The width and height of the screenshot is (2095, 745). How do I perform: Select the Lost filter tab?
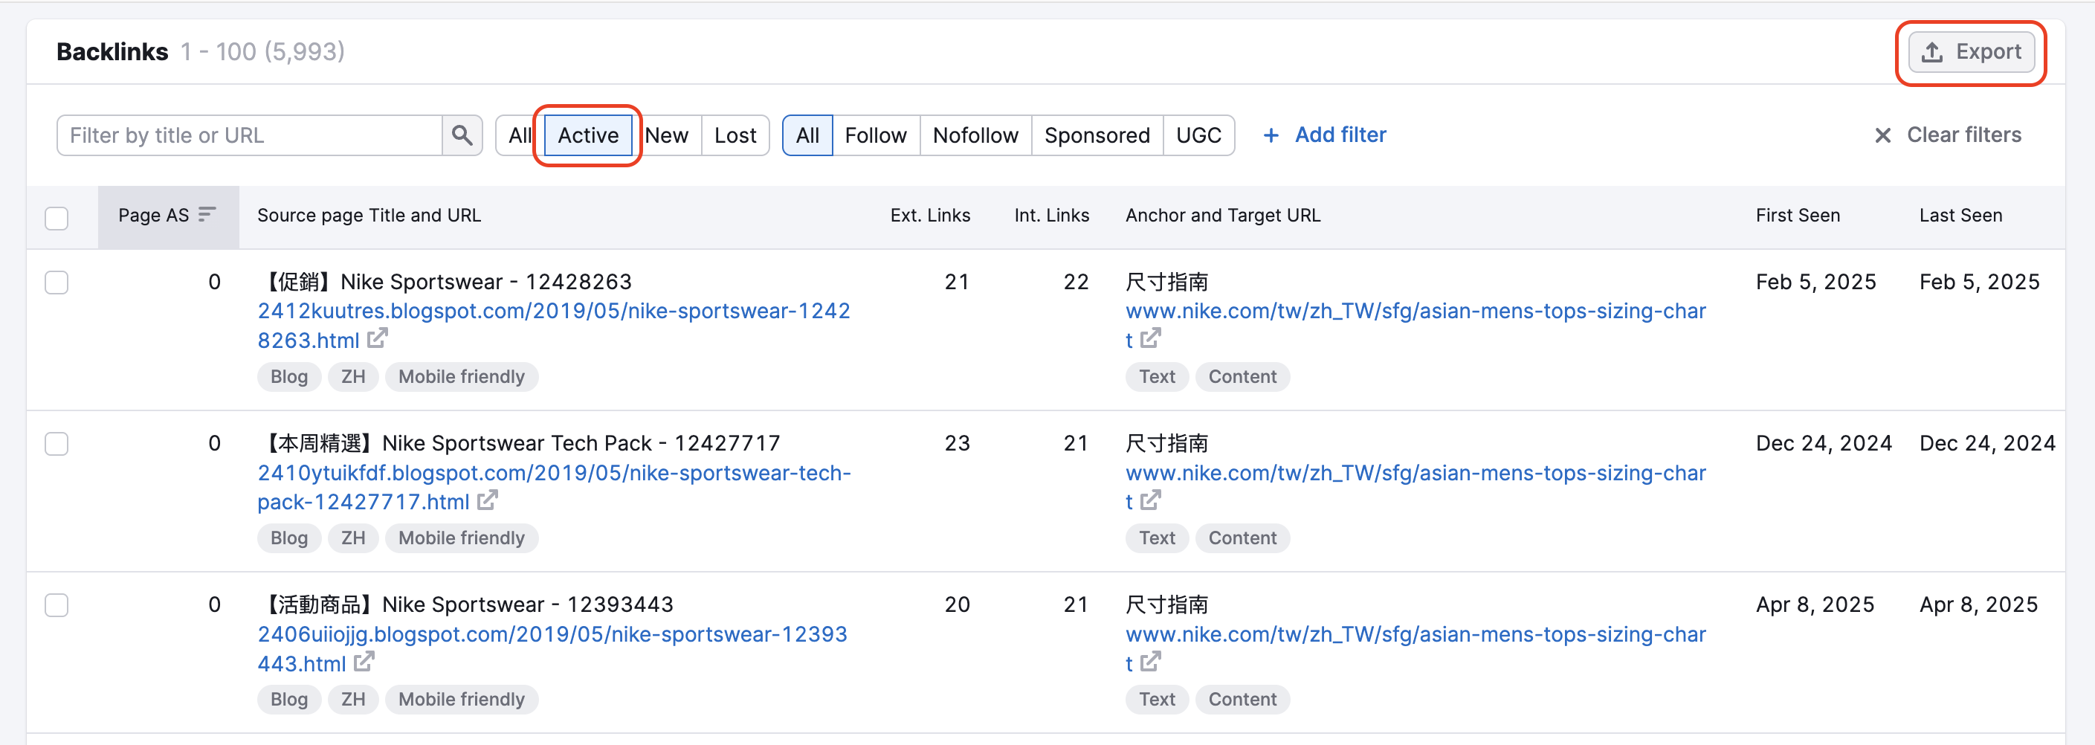click(x=735, y=135)
